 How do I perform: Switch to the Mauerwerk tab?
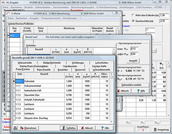click(x=80, y=70)
